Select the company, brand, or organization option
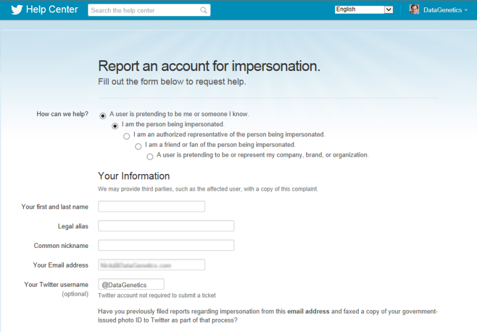477x332 pixels. 150,156
